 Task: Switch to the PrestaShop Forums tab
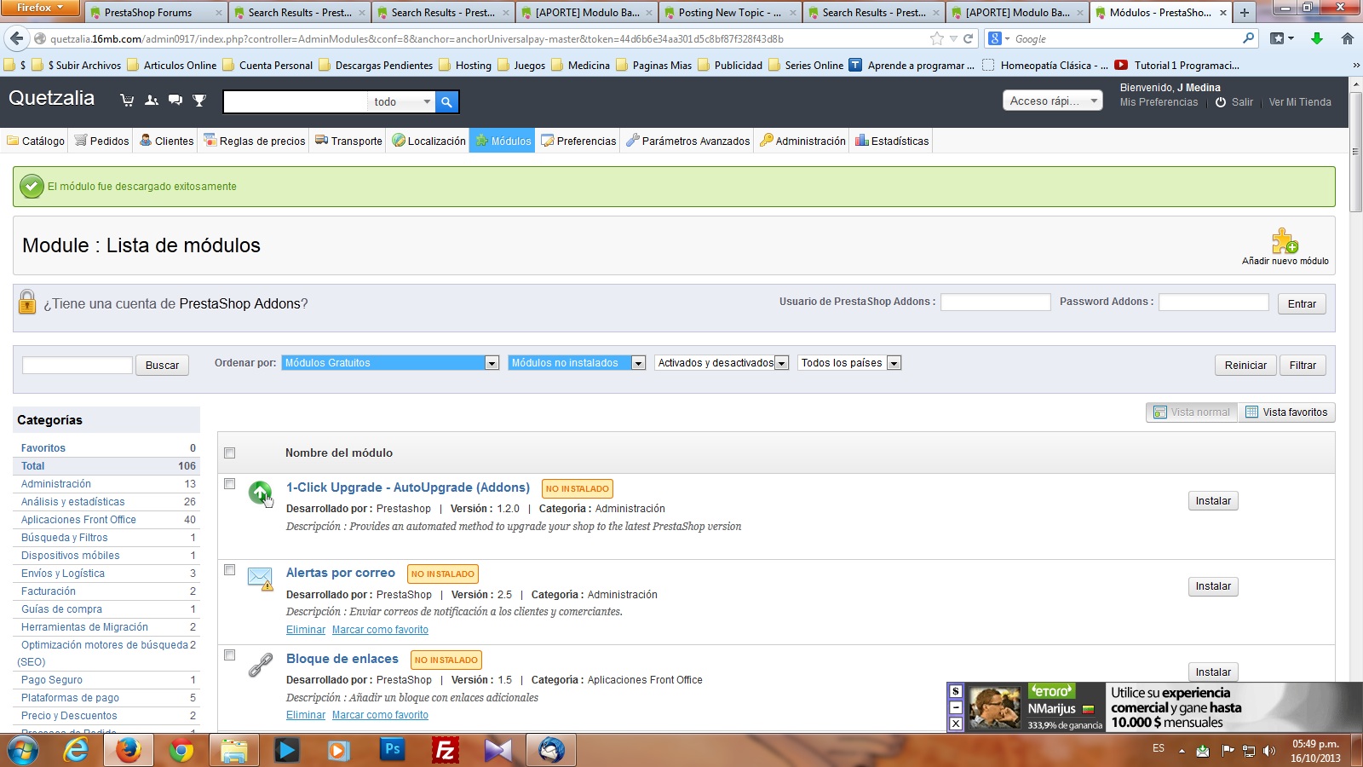point(154,13)
